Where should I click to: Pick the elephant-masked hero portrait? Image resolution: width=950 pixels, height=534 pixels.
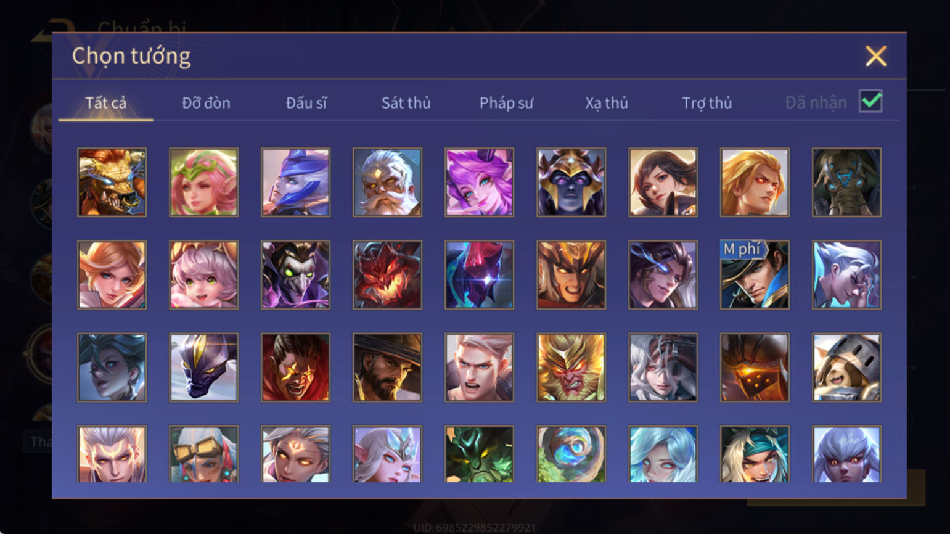pyautogui.click(x=846, y=182)
